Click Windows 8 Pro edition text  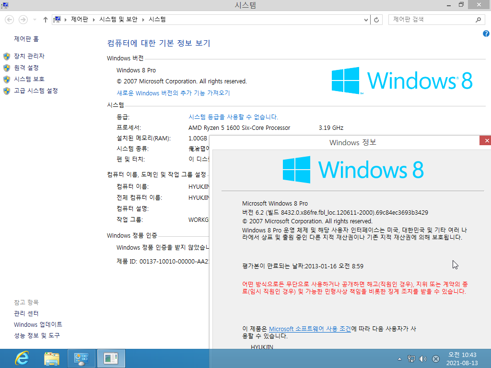click(136, 70)
